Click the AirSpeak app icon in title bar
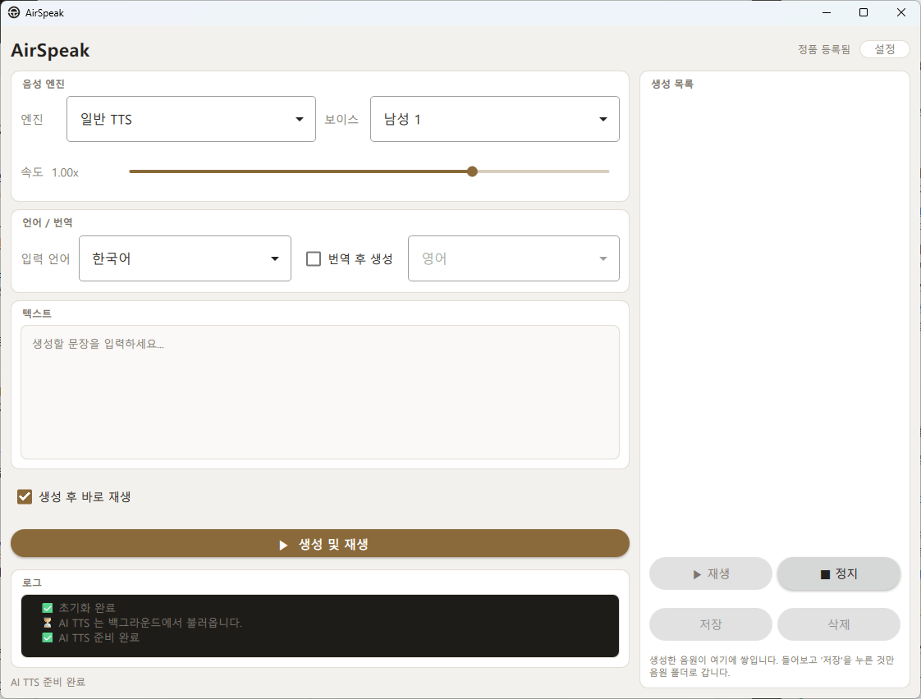Image resolution: width=921 pixels, height=699 pixels. [x=13, y=12]
